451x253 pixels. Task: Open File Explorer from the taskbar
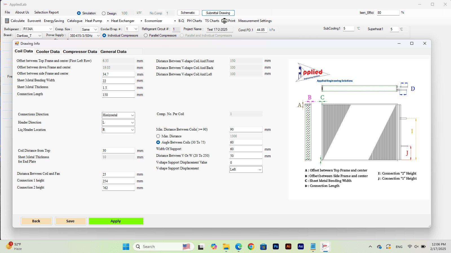tap(226, 247)
